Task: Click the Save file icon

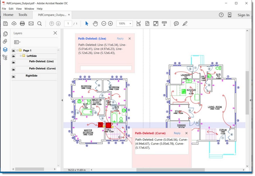Action: pos(5,24)
